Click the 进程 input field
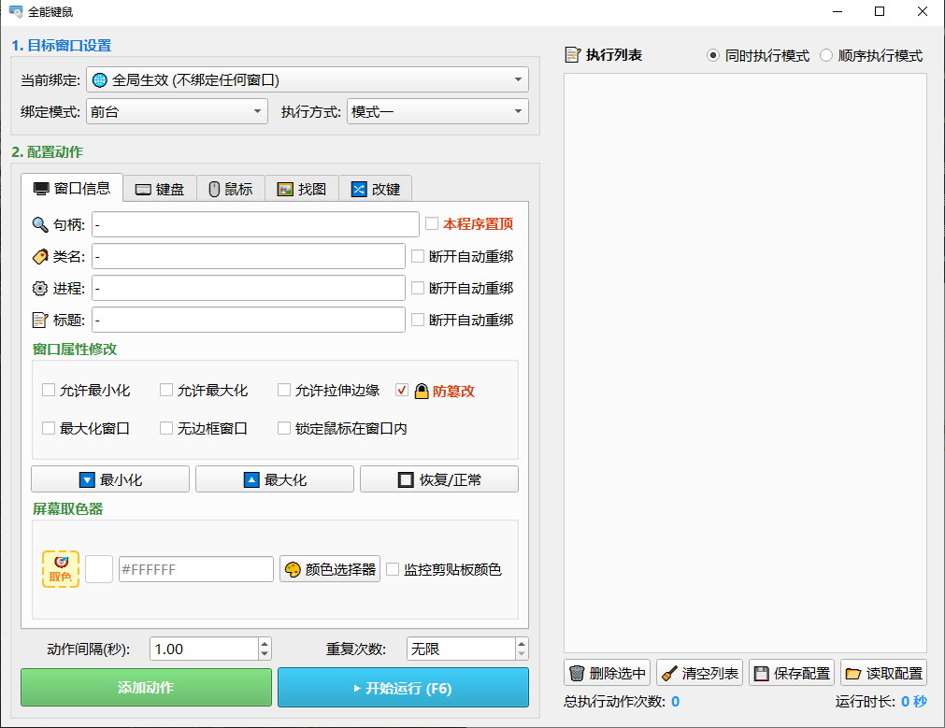The width and height of the screenshot is (945, 728). click(x=249, y=288)
